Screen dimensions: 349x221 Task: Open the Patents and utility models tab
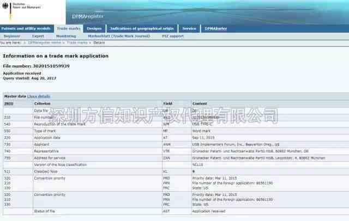click(26, 28)
